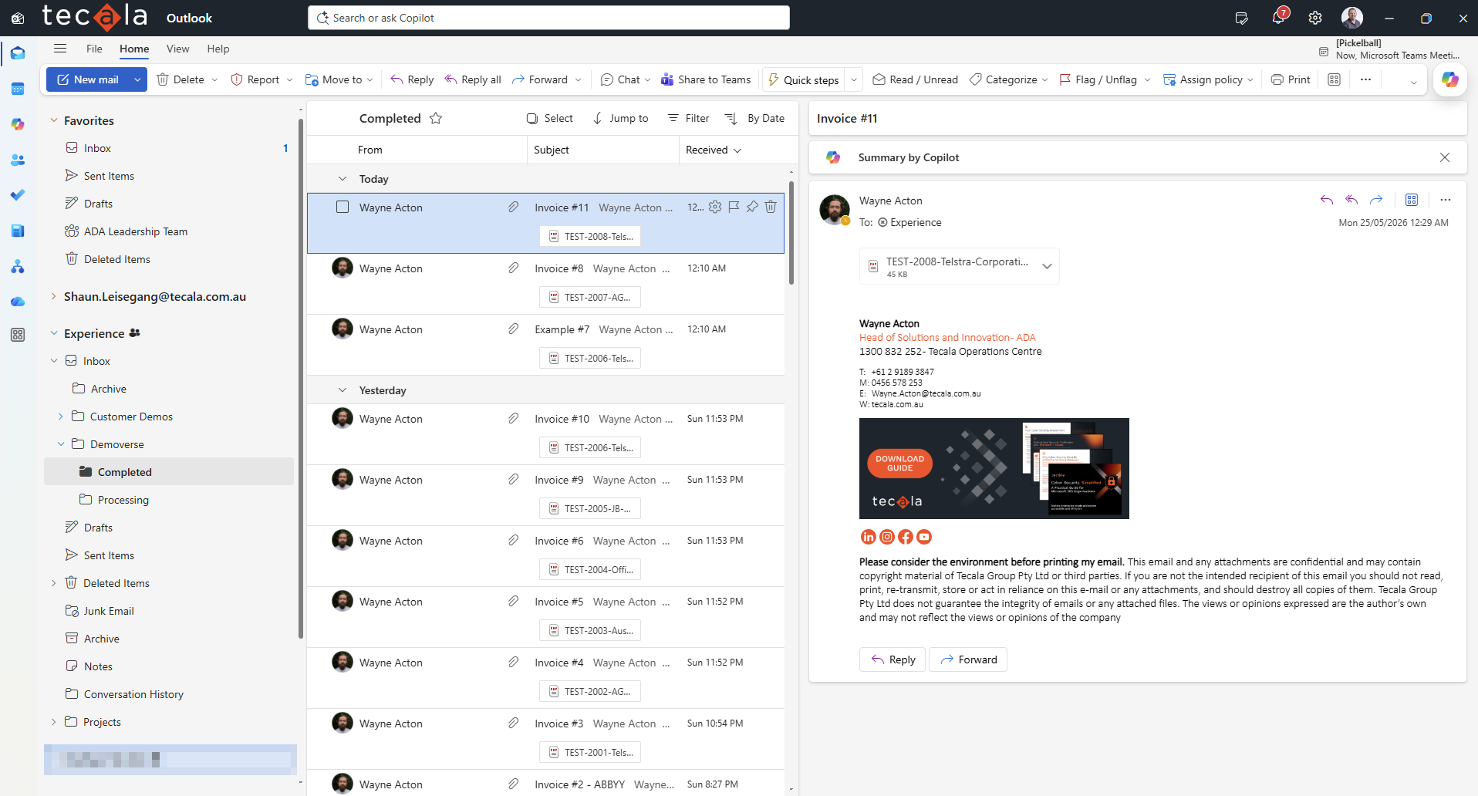
Task: Click the message list scrollbar
Action: pyautogui.click(x=791, y=233)
